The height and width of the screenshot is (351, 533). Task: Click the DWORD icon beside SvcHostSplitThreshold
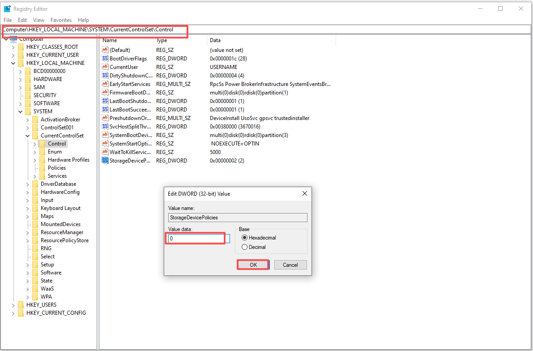(x=105, y=126)
